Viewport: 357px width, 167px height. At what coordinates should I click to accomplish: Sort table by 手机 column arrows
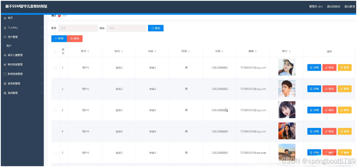point(222,52)
